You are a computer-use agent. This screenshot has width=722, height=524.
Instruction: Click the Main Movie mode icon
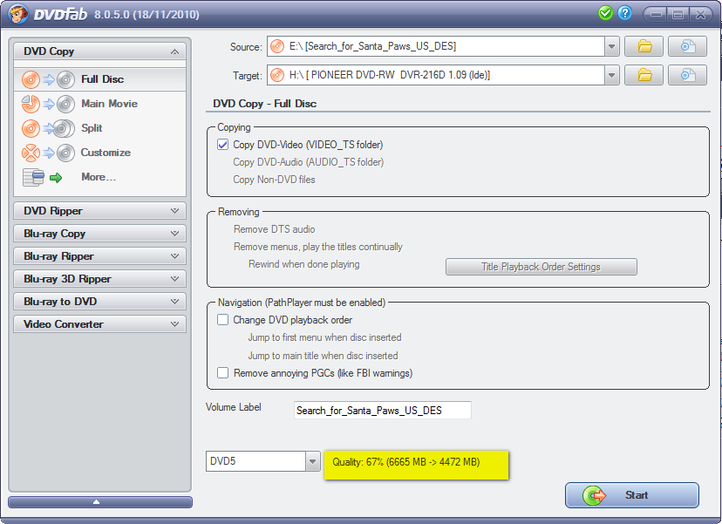click(48, 104)
